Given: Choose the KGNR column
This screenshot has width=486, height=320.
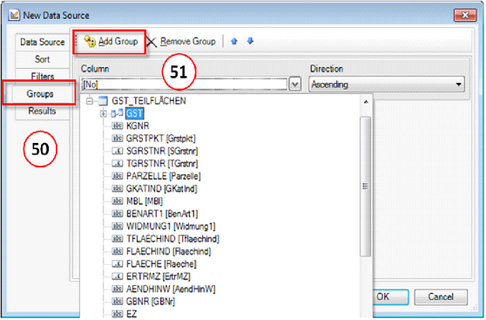Looking at the screenshot, I should point(138,126).
